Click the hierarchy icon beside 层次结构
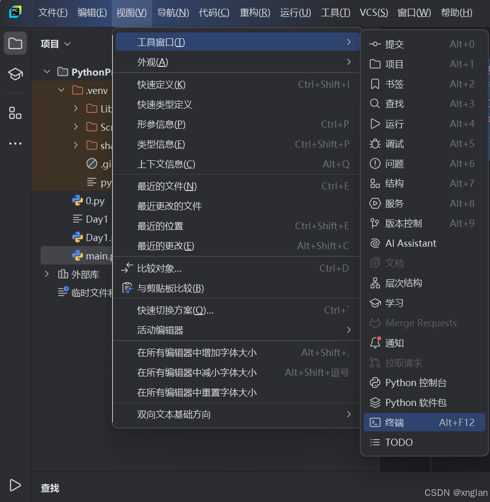The width and height of the screenshot is (490, 502). [x=375, y=283]
